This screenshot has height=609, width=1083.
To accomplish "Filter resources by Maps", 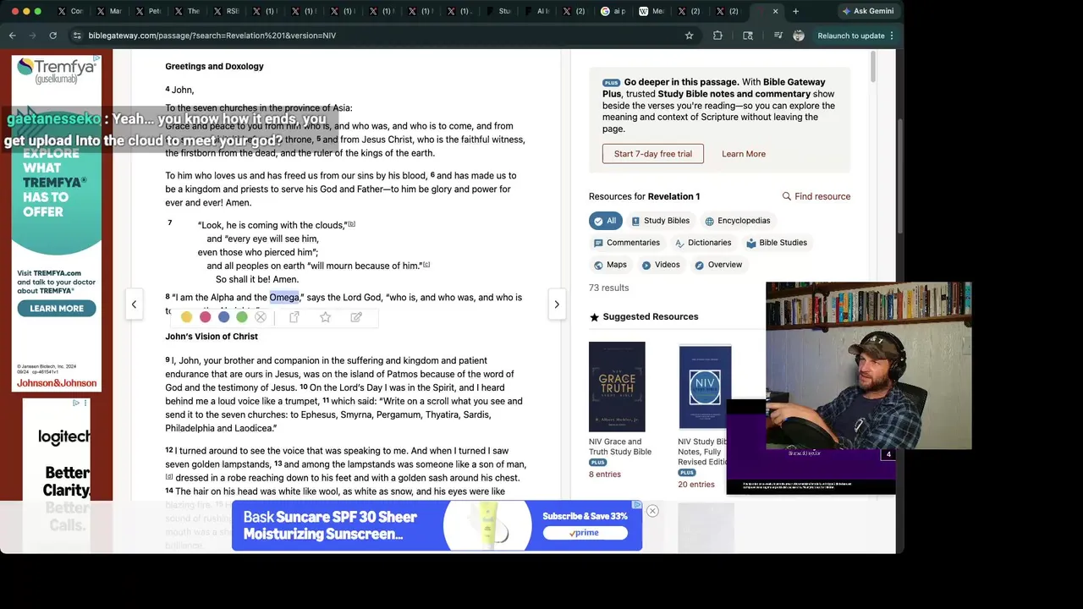I will point(610,265).
